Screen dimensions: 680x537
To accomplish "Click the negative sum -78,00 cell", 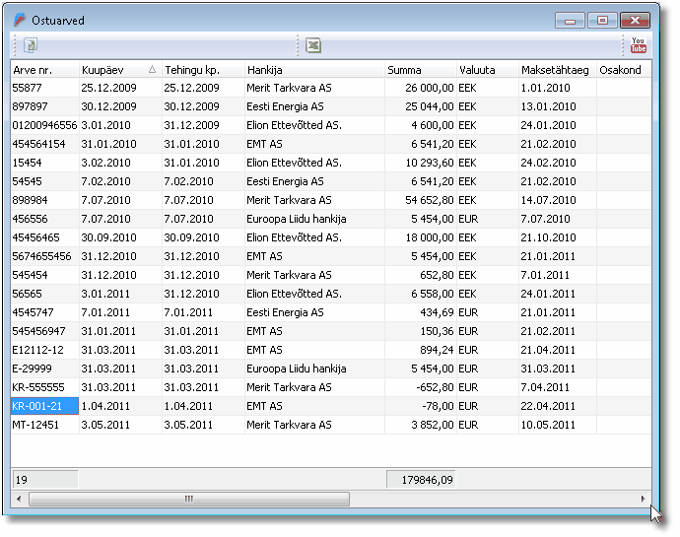I will [421, 406].
